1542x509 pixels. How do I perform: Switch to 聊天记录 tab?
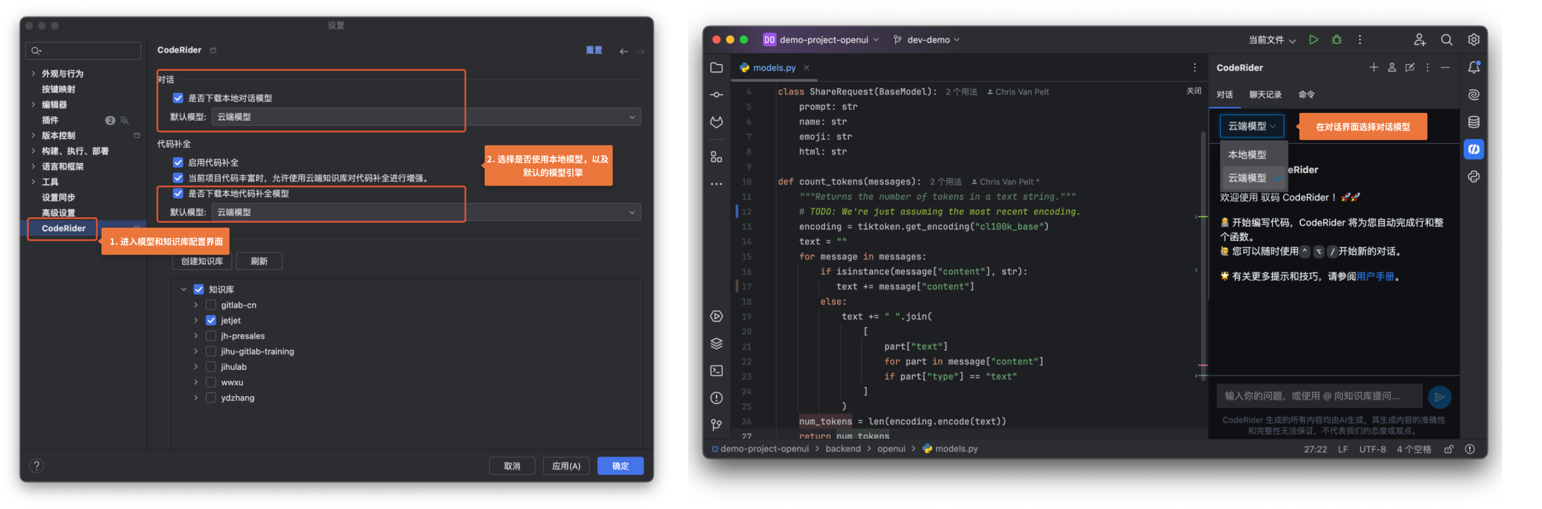(1265, 95)
